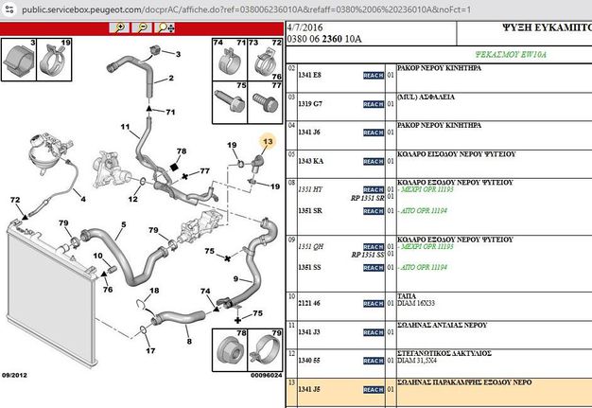
Task: Click part number 2121 46
Action: pos(309,303)
